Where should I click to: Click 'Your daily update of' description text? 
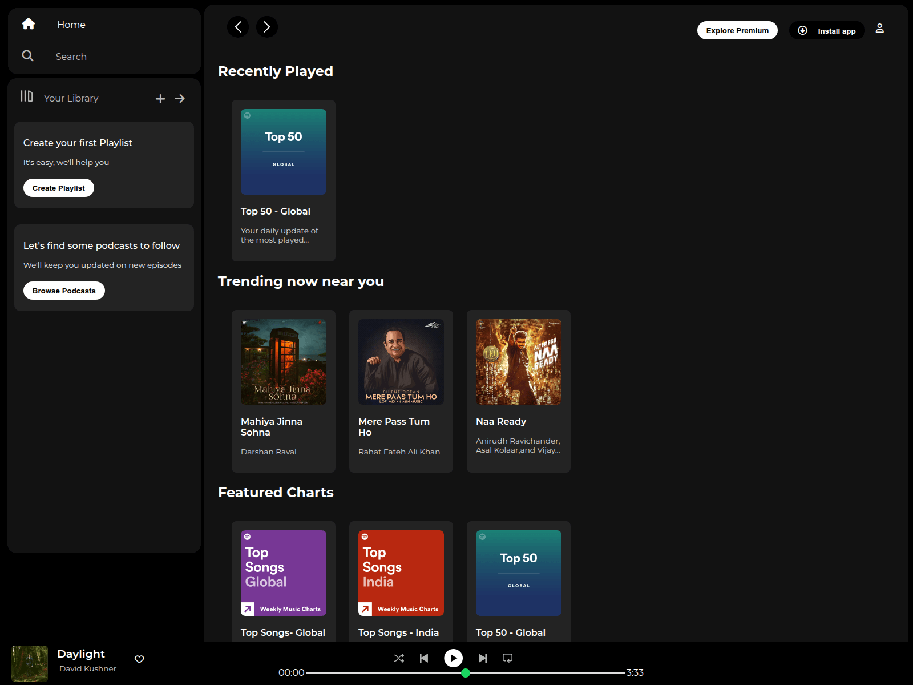(280, 231)
